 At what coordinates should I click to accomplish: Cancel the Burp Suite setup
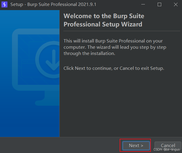point(168,146)
